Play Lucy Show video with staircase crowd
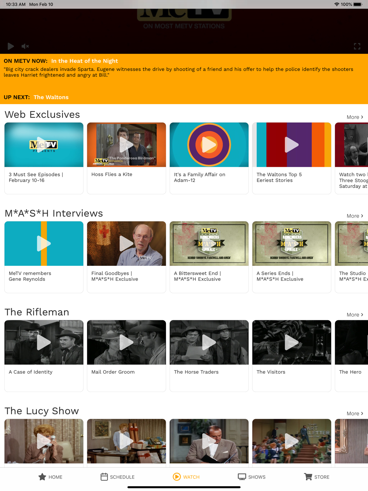Viewport: 368px width, 491px height. 291,441
